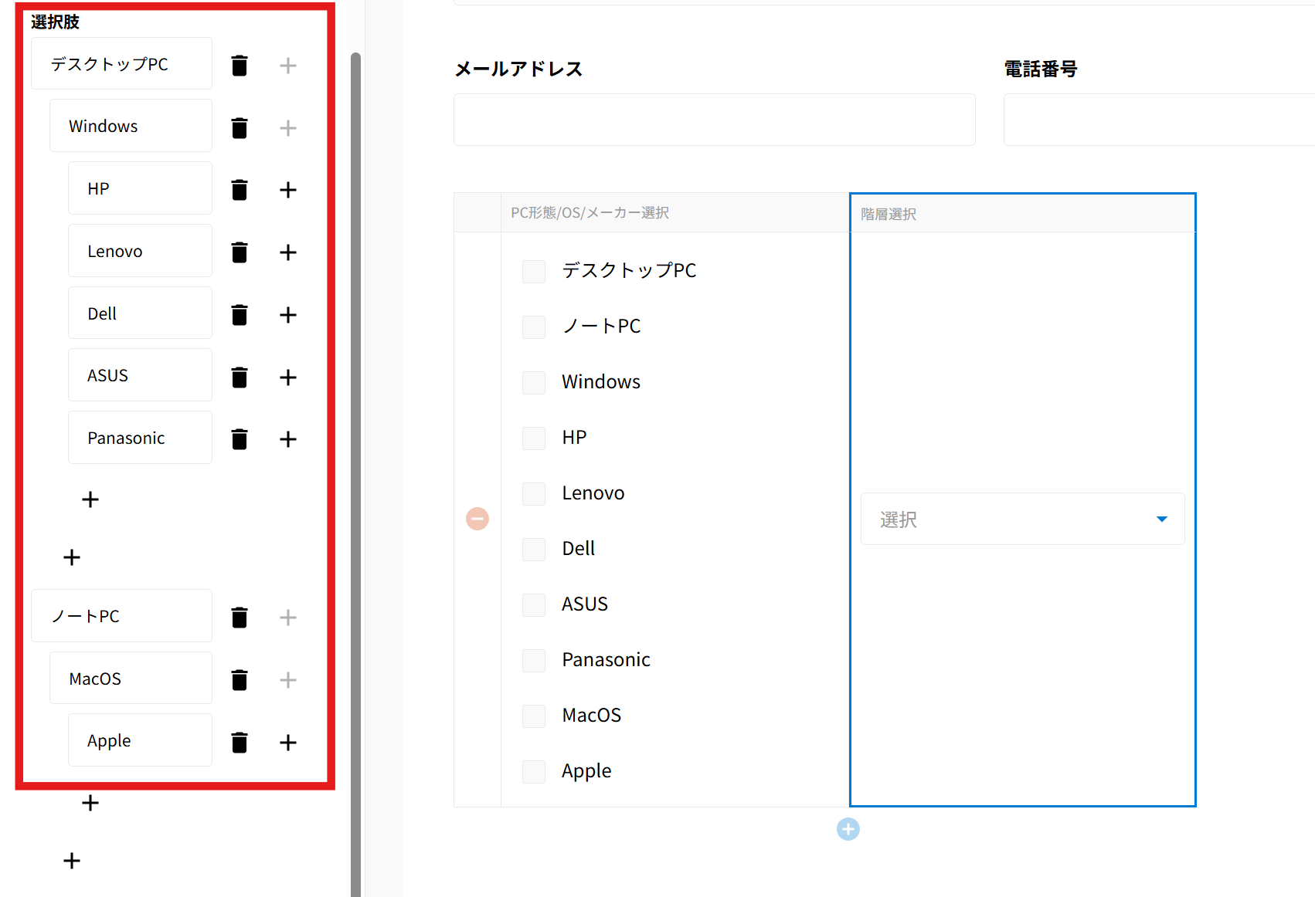Open the 選択 hierarchy dropdown

click(x=1022, y=519)
